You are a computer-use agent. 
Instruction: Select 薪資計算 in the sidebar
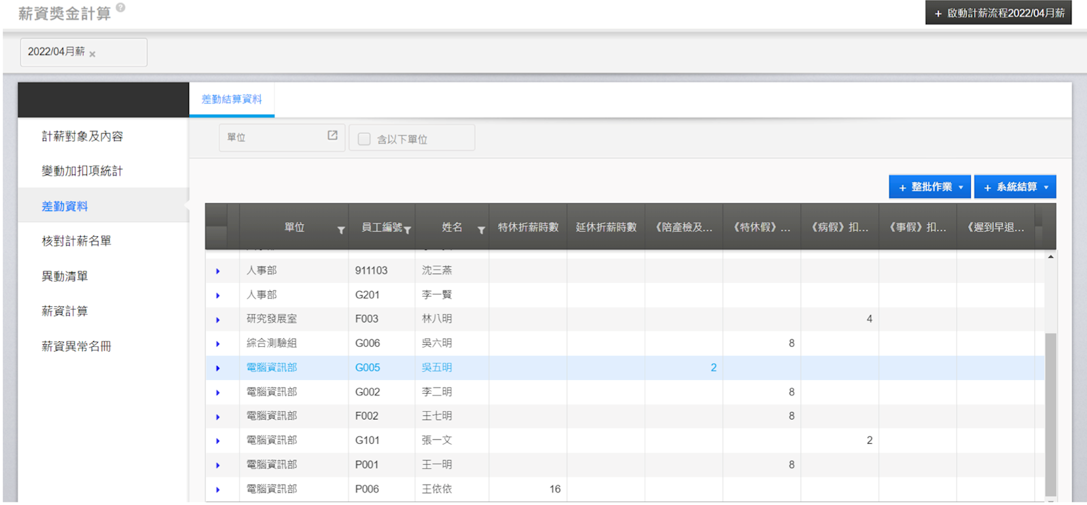65,311
